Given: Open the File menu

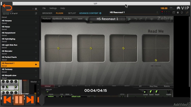Looking at the screenshot, I should coord(44,8).
